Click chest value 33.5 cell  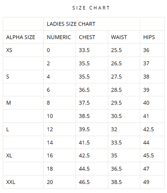92,50
